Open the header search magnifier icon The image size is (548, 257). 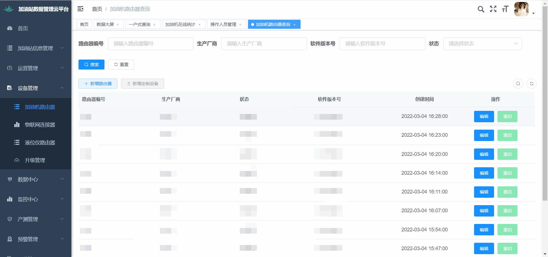[481, 9]
